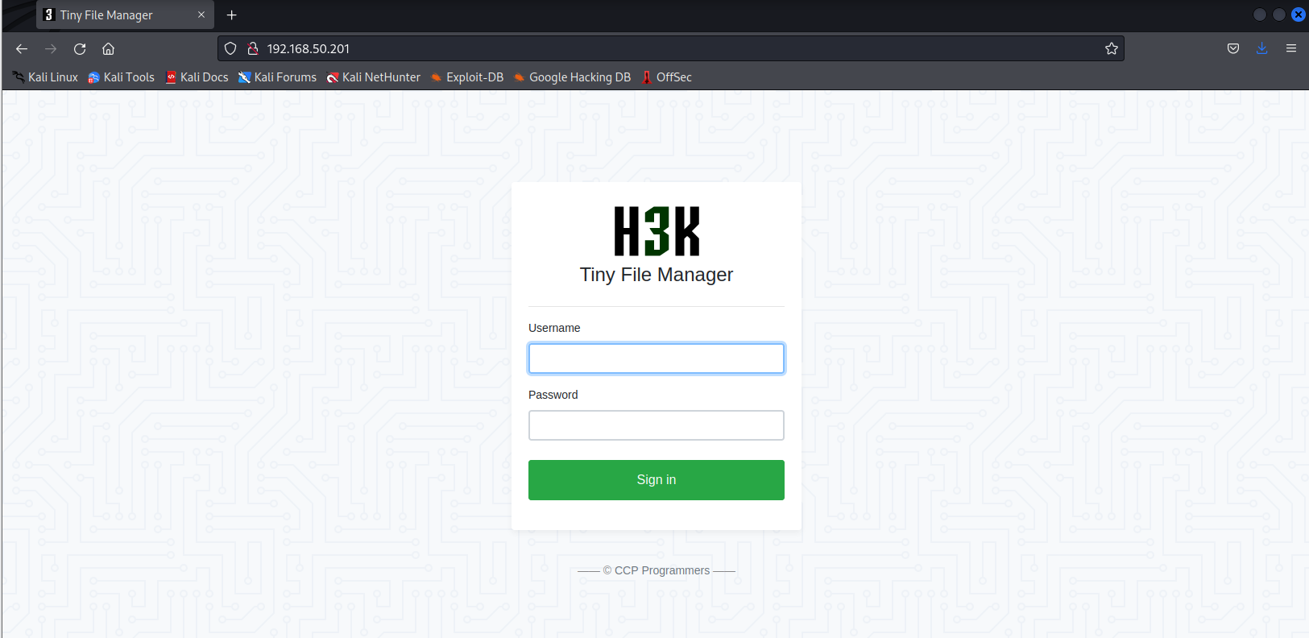Open tracking protection shield icon
This screenshot has height=638, width=1309.
click(x=230, y=49)
